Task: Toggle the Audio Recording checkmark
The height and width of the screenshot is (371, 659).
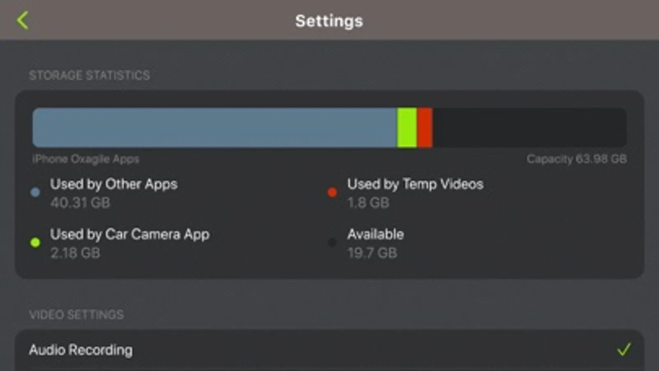Action: (624, 350)
